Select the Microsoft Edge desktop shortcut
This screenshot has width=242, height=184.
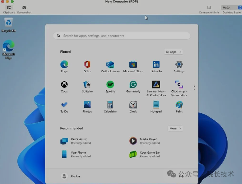coord(9,49)
